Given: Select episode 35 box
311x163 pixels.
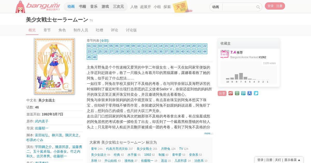Looking at the screenshot, I should (x=155, y=51).
